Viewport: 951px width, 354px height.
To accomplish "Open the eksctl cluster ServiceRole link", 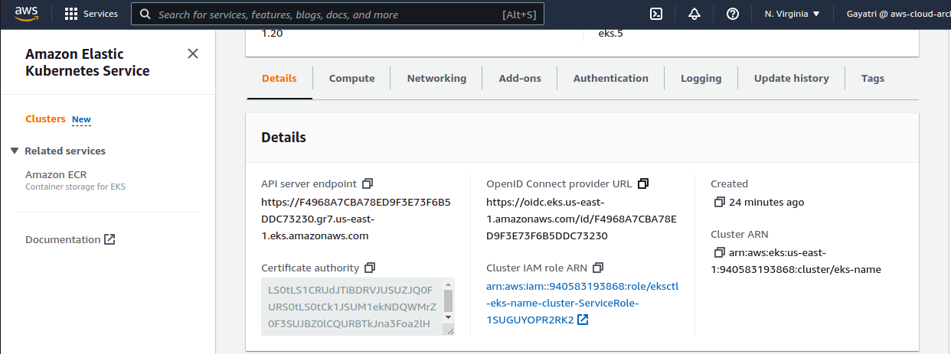I will click(583, 303).
